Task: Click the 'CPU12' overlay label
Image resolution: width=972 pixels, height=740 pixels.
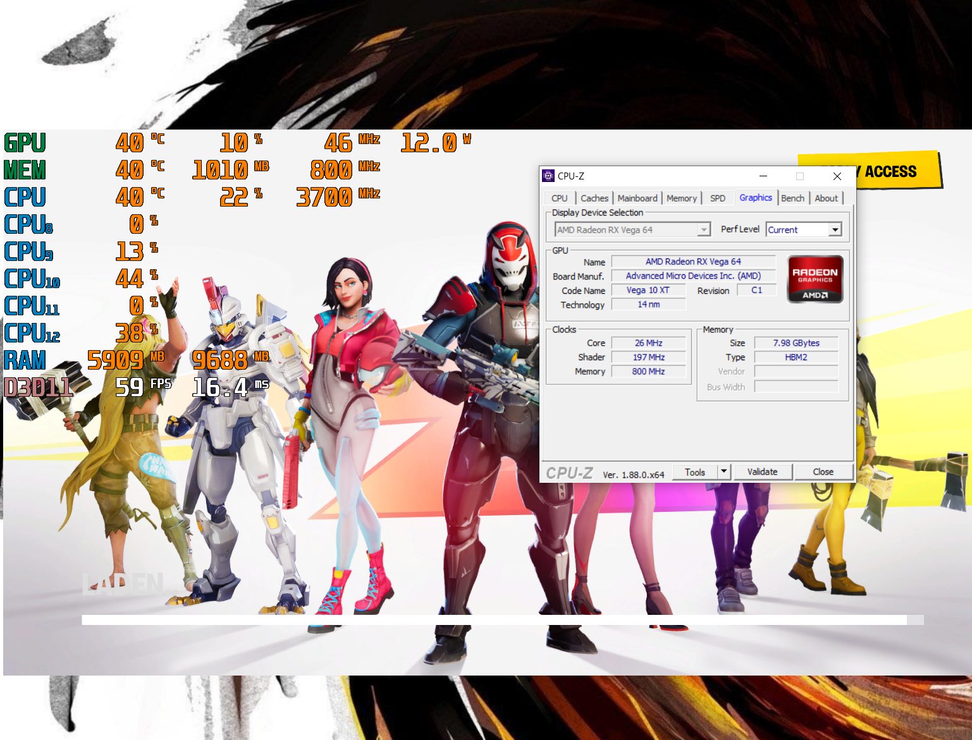Action: pyautogui.click(x=32, y=333)
